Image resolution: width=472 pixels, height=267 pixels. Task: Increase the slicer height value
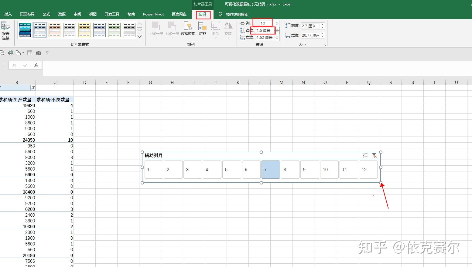pos(323,25)
